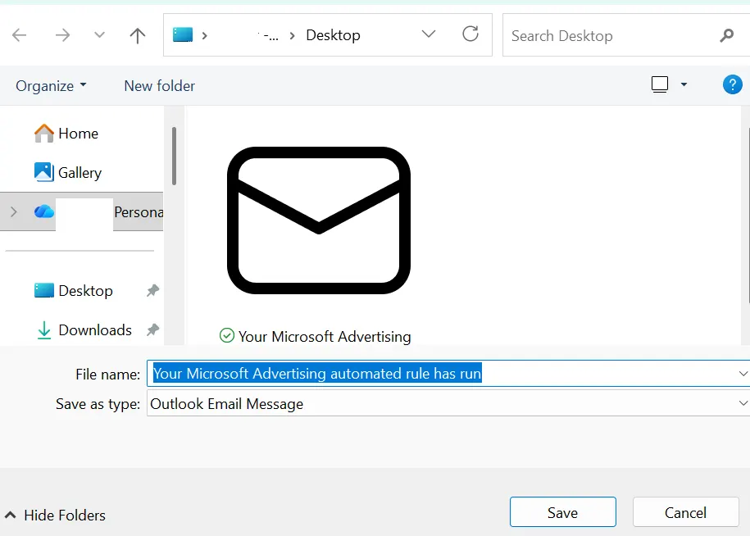The image size is (750, 536).
Task: Click the Up one level arrow
Action: pyautogui.click(x=138, y=35)
